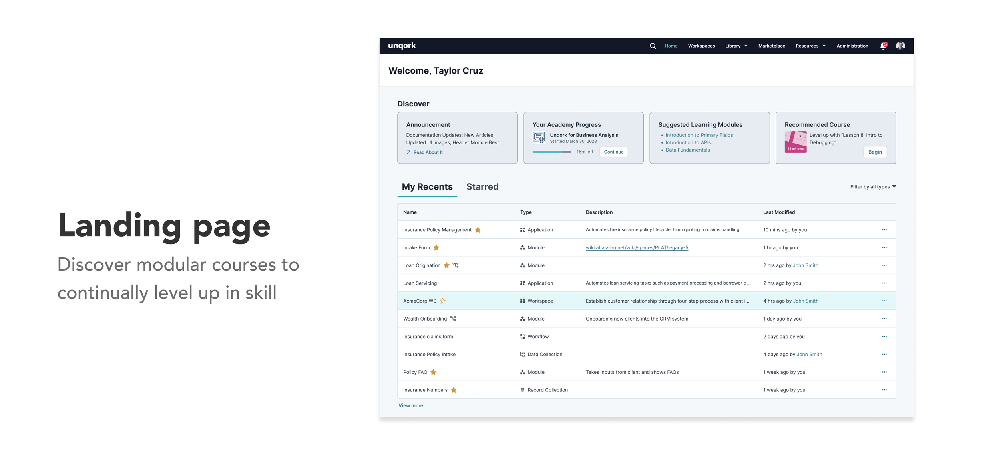Click the search magnifier icon
Viewport: 1001px width, 455px height.
[x=653, y=46]
